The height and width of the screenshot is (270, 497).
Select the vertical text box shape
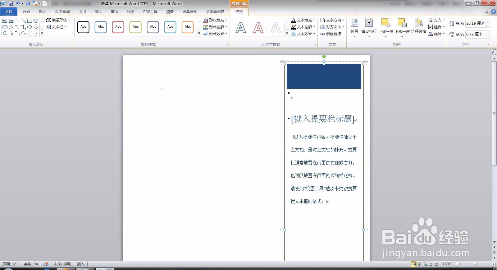[x=11, y=21]
